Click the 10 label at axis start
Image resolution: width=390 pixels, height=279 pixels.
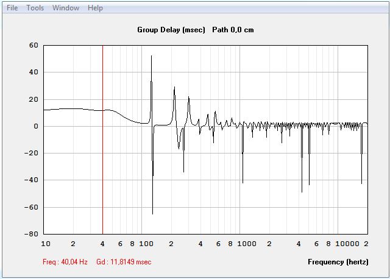pyautogui.click(x=46, y=244)
